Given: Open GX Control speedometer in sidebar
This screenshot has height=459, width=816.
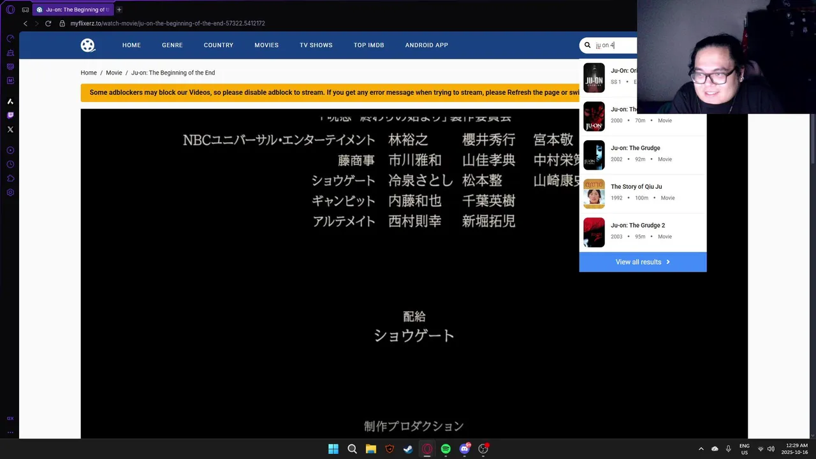Looking at the screenshot, I should click(x=10, y=38).
